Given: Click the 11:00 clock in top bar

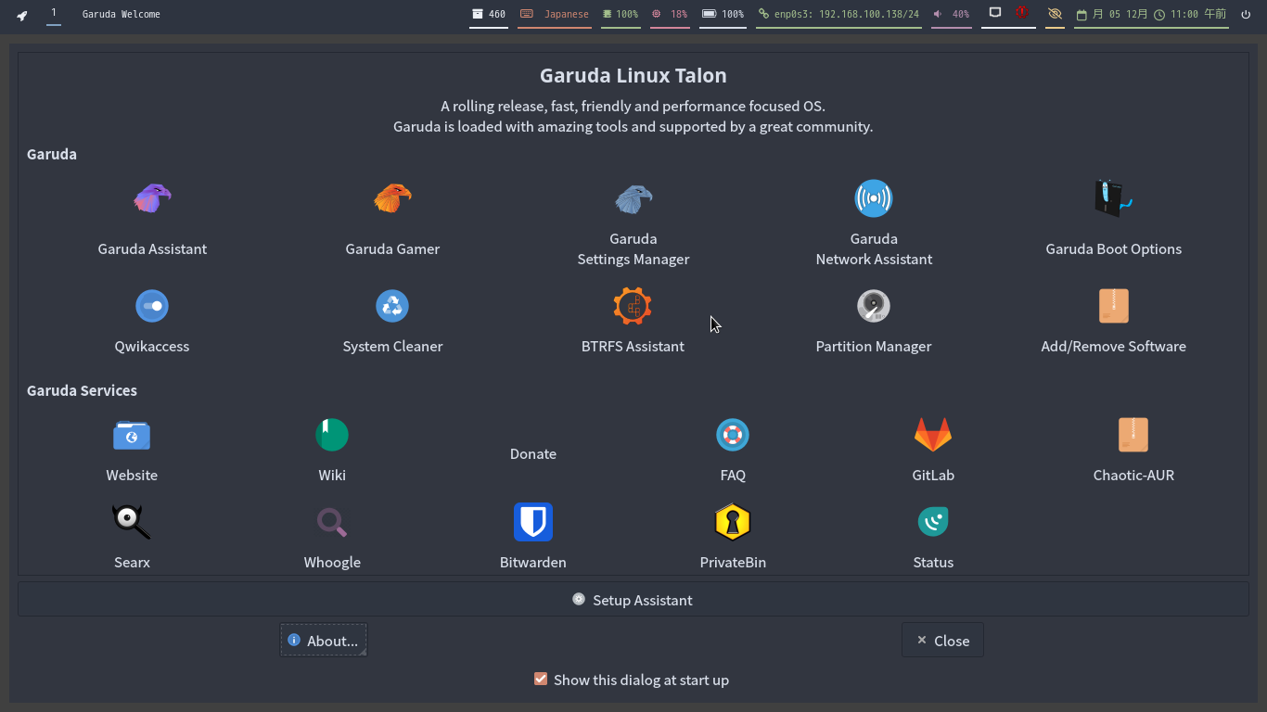Looking at the screenshot, I should pos(1191,15).
